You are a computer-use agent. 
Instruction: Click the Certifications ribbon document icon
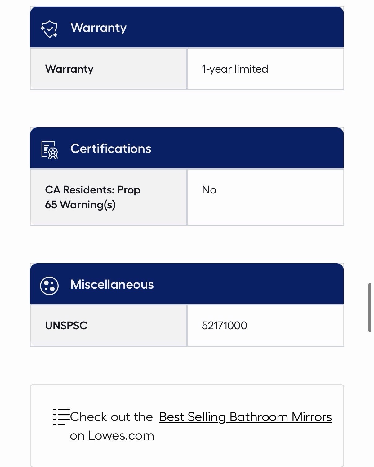(50, 150)
